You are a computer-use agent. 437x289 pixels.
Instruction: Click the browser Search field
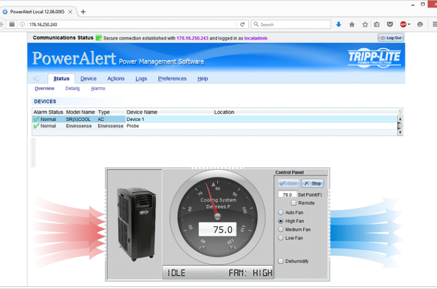pyautogui.click(x=291, y=25)
